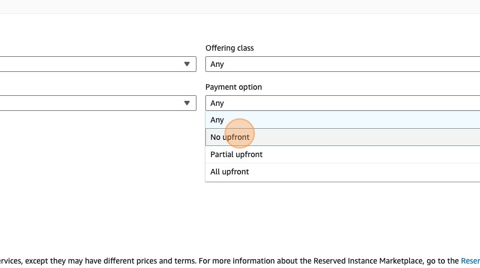480x268 pixels.
Task: Click the 'Any' value in Offering class
Action: pos(217,64)
